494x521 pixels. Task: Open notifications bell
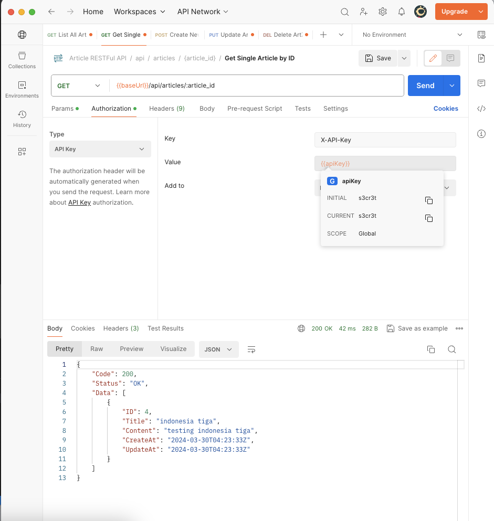[x=402, y=12]
